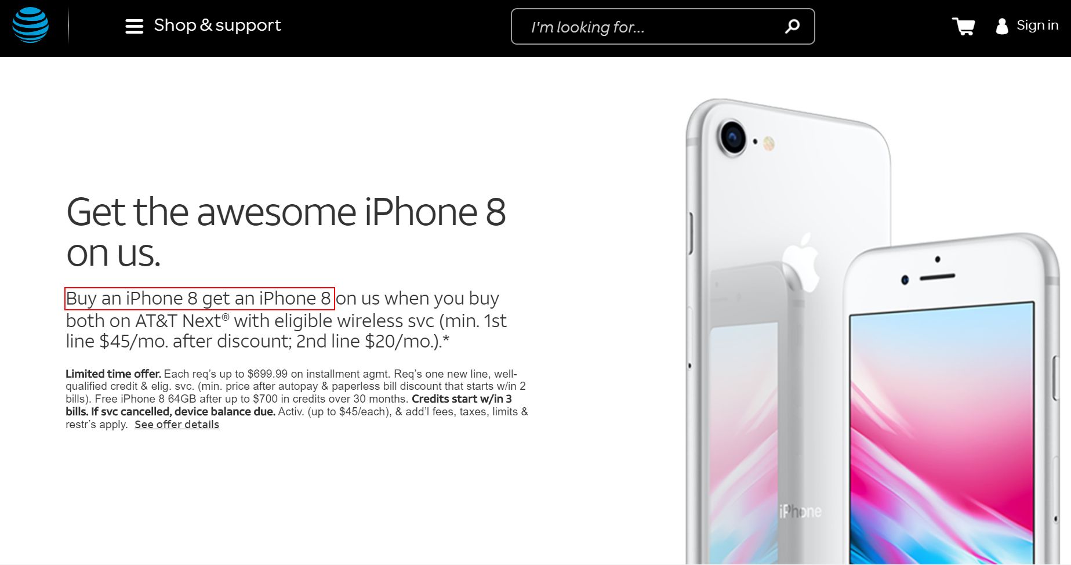Select the iPhone 8 front display image
Screen dimensions: 1071x565
click(x=951, y=400)
